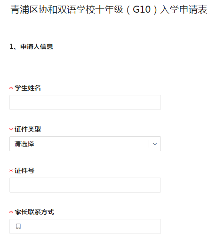Image resolution: width=216 pixels, height=241 pixels.
Task: Click the 1、申请人信息 section heading
Action: (x=31, y=47)
